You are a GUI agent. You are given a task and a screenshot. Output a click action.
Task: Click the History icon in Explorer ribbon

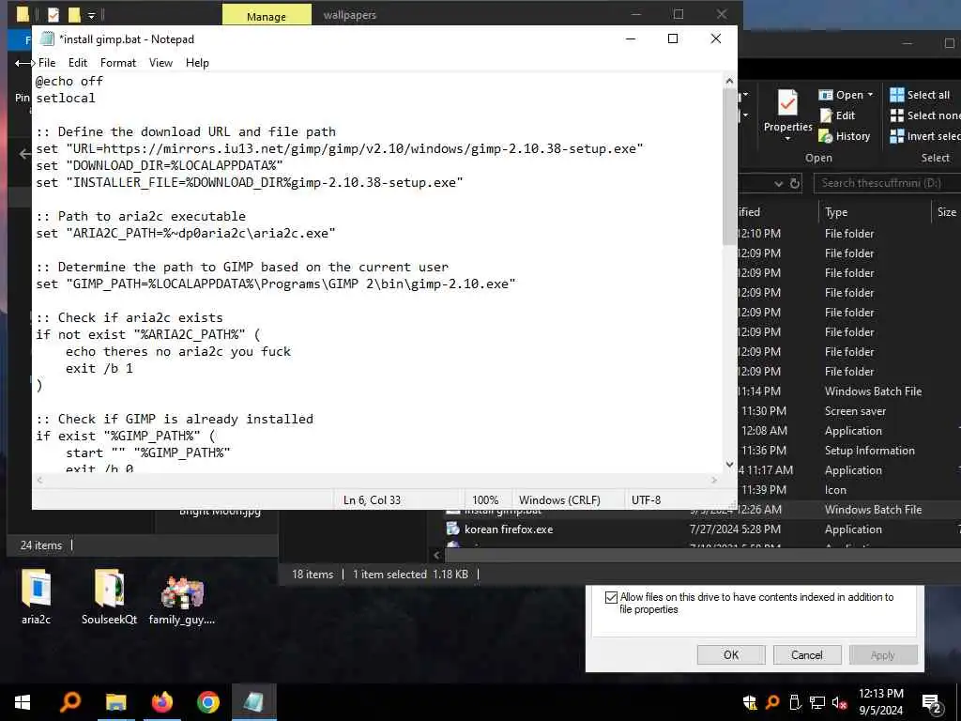(x=826, y=136)
